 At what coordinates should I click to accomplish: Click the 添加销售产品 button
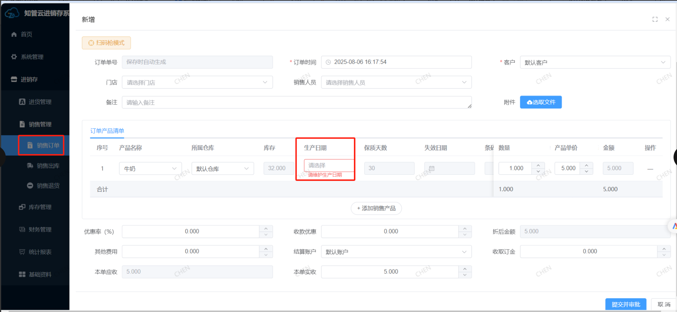[x=376, y=209]
